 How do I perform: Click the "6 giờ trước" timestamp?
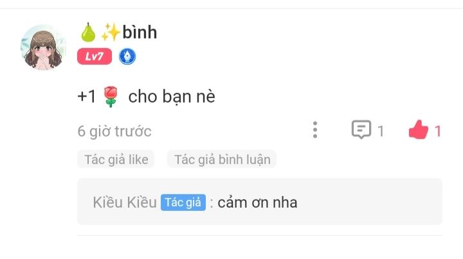click(x=114, y=131)
